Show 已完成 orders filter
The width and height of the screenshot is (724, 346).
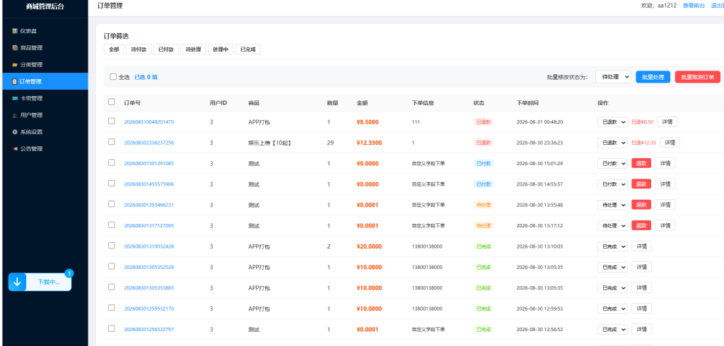pyautogui.click(x=248, y=49)
